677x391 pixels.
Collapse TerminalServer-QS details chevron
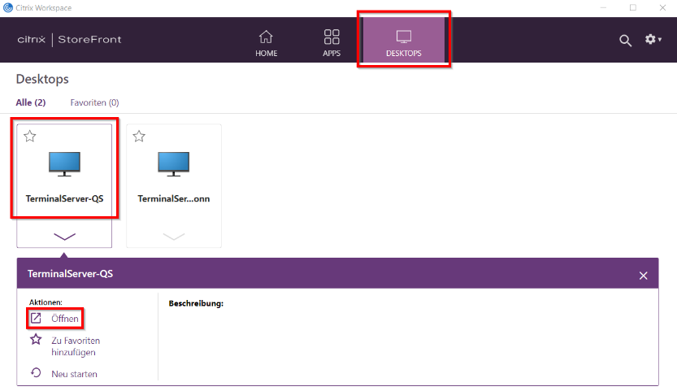coord(64,236)
